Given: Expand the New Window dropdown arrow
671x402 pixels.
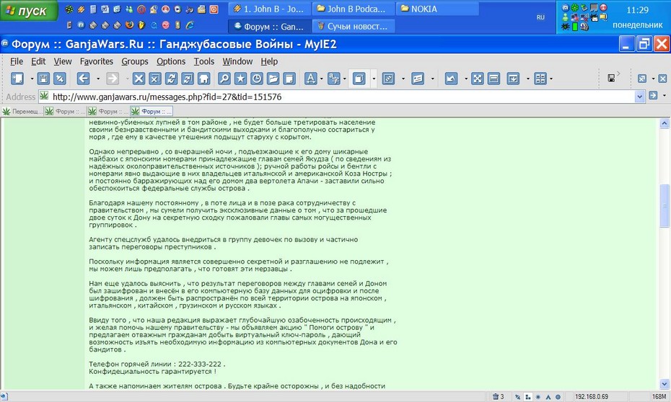Looking at the screenshot, I should point(32,79).
